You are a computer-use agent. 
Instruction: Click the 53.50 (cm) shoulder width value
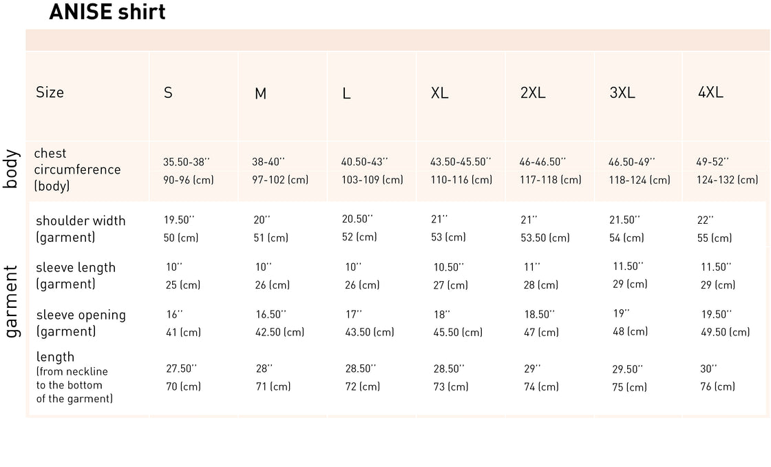pos(545,238)
